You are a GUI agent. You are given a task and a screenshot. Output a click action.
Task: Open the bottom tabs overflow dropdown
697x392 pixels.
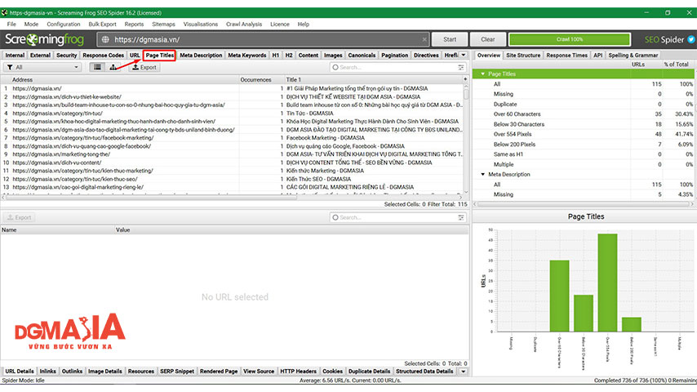pyautogui.click(x=464, y=371)
